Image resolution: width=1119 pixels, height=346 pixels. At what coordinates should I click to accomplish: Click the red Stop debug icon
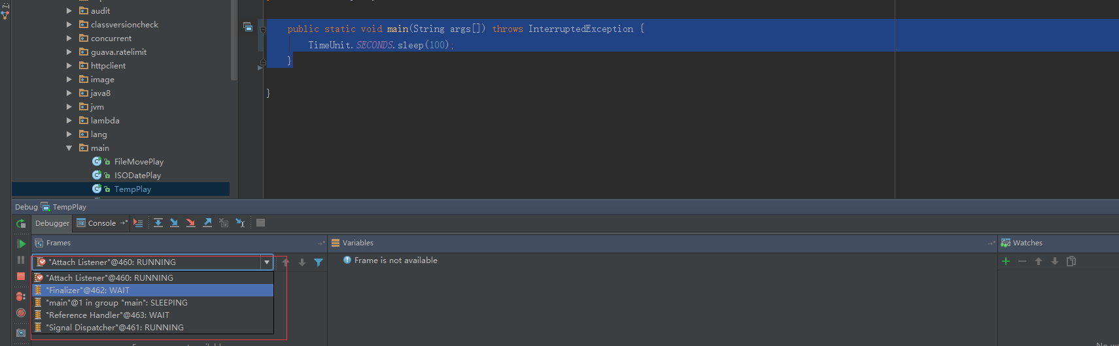[21, 276]
